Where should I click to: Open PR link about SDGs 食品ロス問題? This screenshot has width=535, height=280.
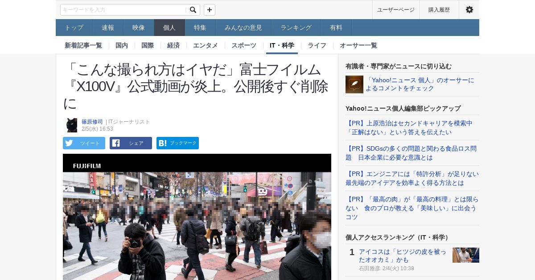point(411,153)
